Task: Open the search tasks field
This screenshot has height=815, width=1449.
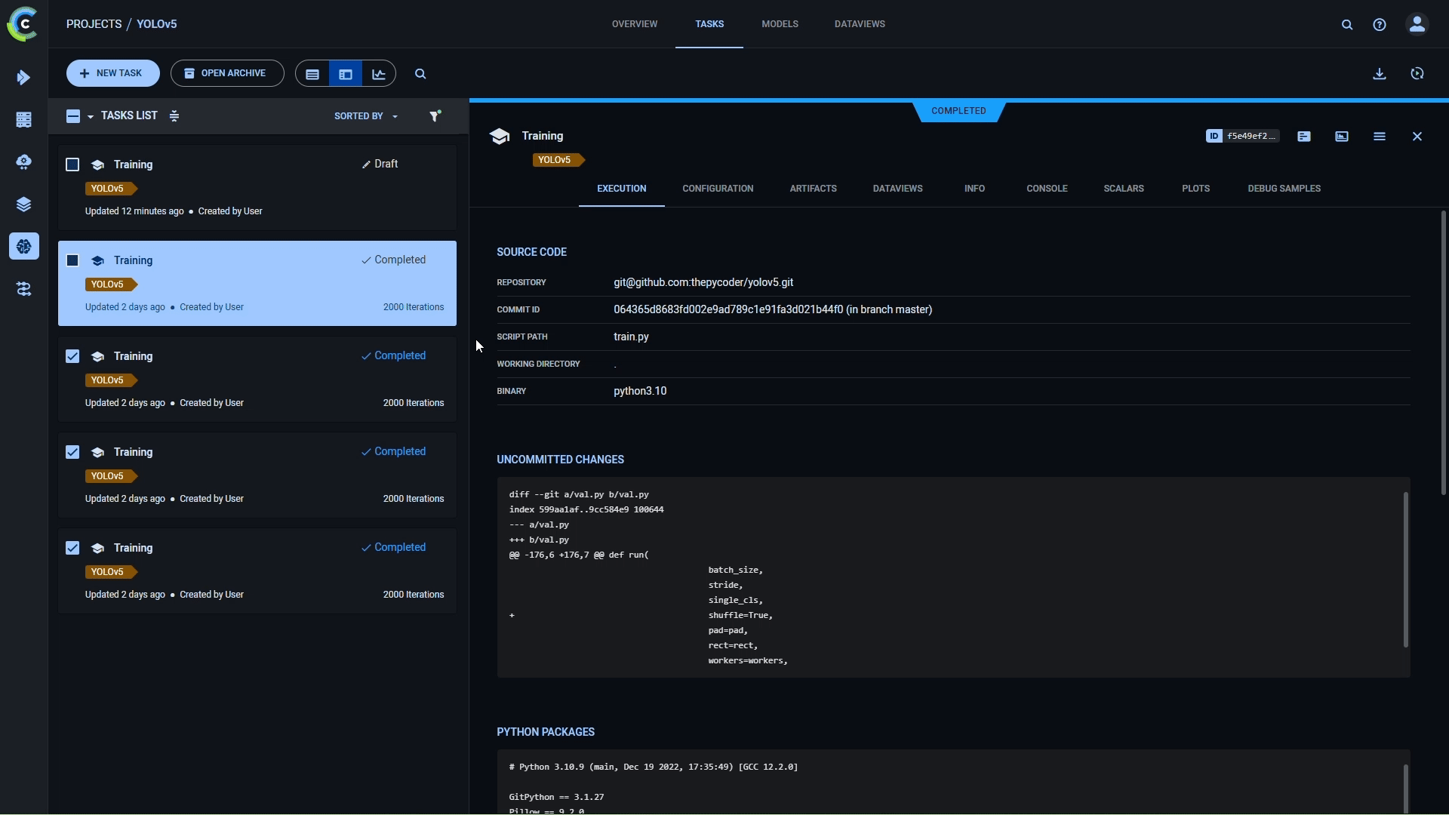Action: coord(419,72)
